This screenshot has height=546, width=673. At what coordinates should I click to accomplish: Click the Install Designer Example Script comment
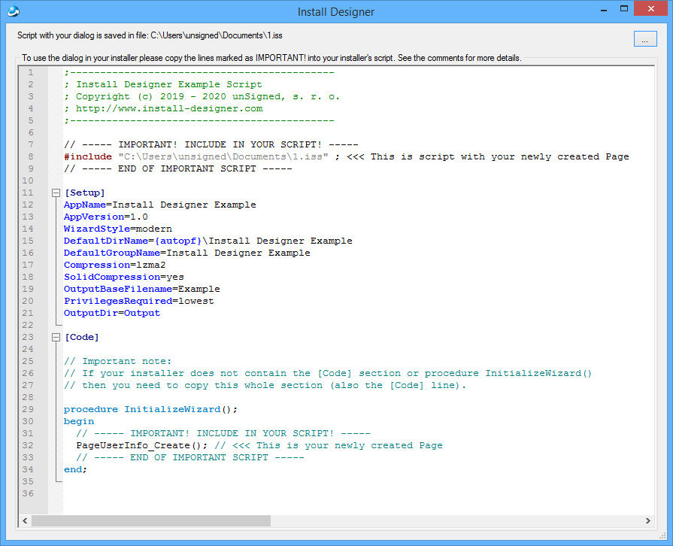pyautogui.click(x=163, y=84)
